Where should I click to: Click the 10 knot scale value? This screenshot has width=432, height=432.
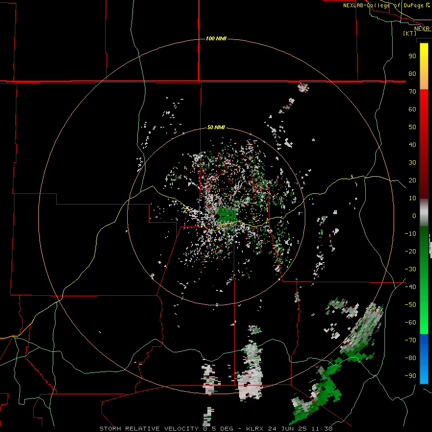click(412, 198)
